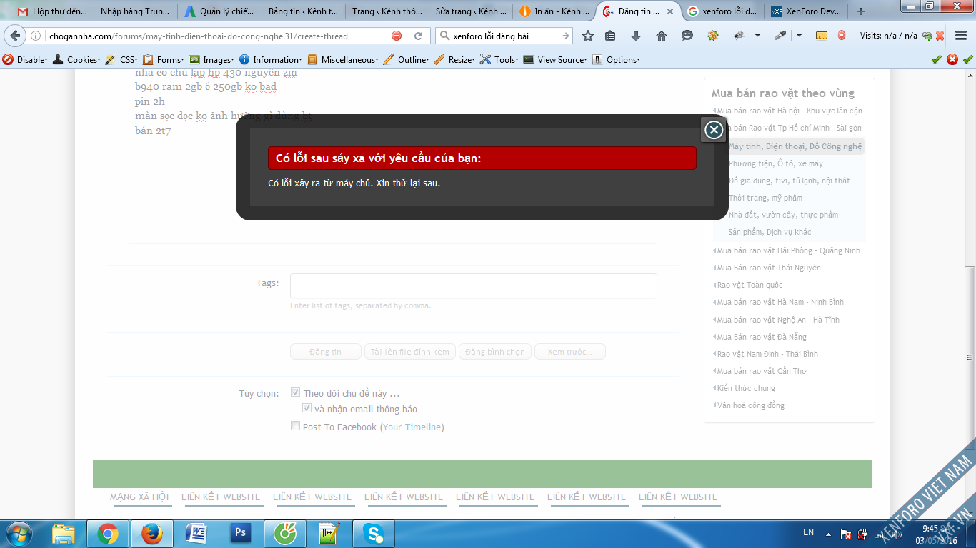This screenshot has width=976, height=548.
Task: Uncheck 'và nhận email thông báo' option
Action: 307,409
